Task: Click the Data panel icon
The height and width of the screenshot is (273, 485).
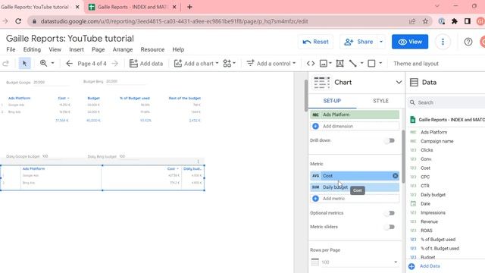Action: click(414, 83)
